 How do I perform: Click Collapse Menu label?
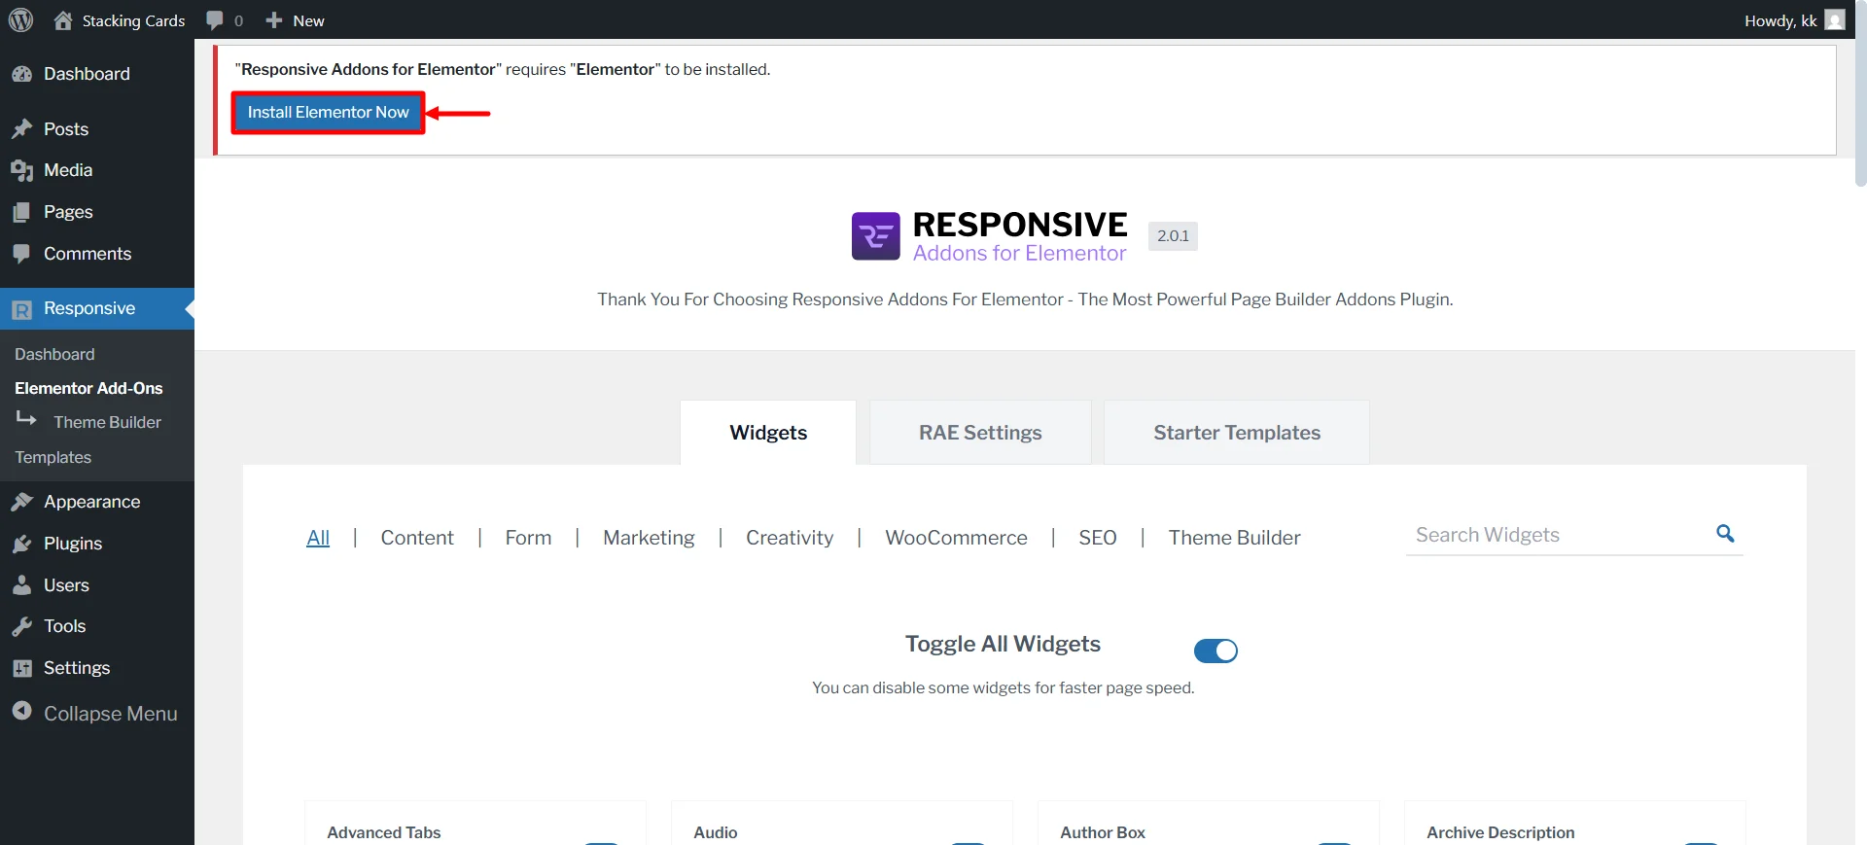coord(111,714)
